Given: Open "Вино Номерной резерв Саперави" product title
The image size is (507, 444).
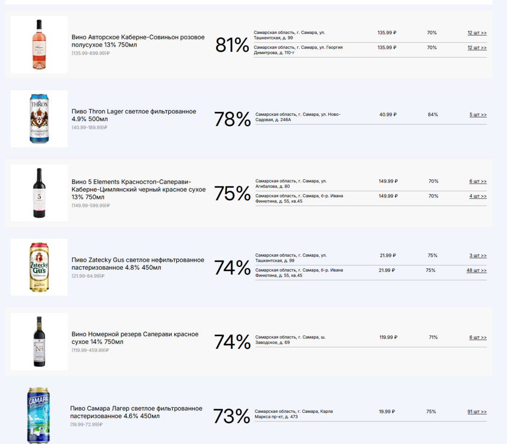Looking at the screenshot, I should click(x=135, y=338).
